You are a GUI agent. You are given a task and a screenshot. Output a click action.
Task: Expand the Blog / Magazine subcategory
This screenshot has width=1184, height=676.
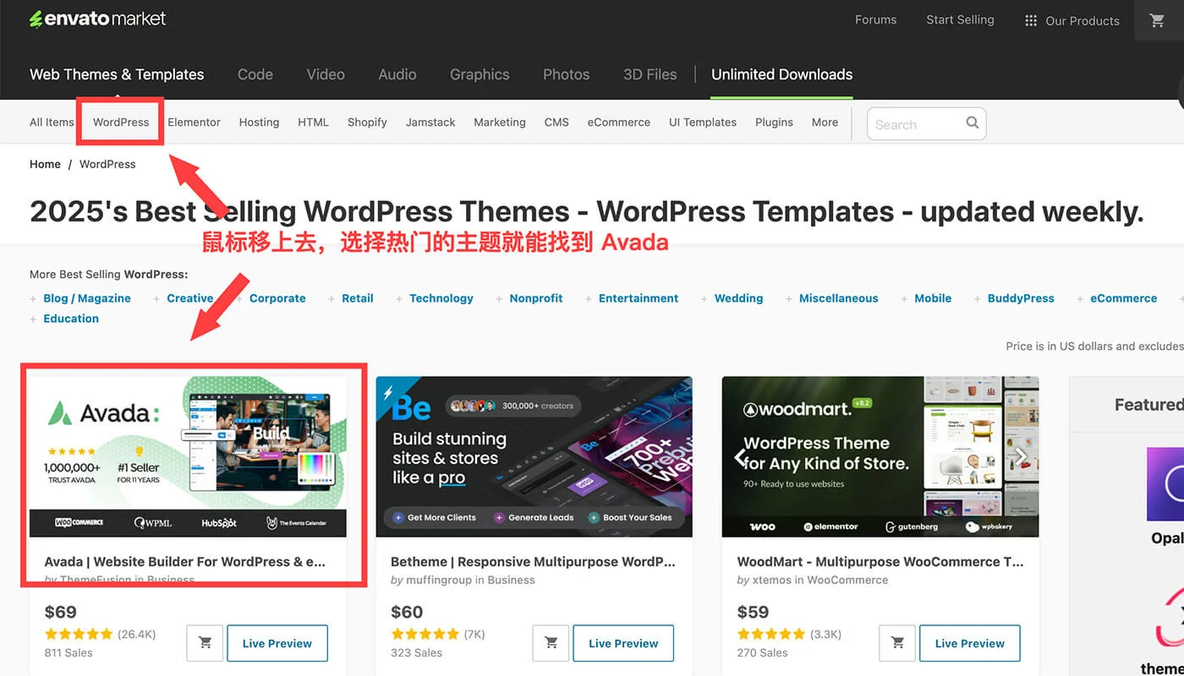click(x=36, y=299)
